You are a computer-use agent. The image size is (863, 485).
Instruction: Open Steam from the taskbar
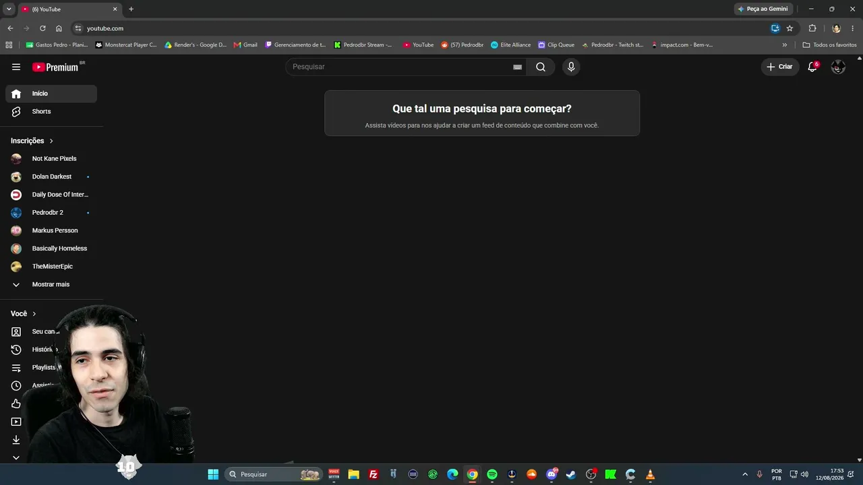pyautogui.click(x=571, y=474)
